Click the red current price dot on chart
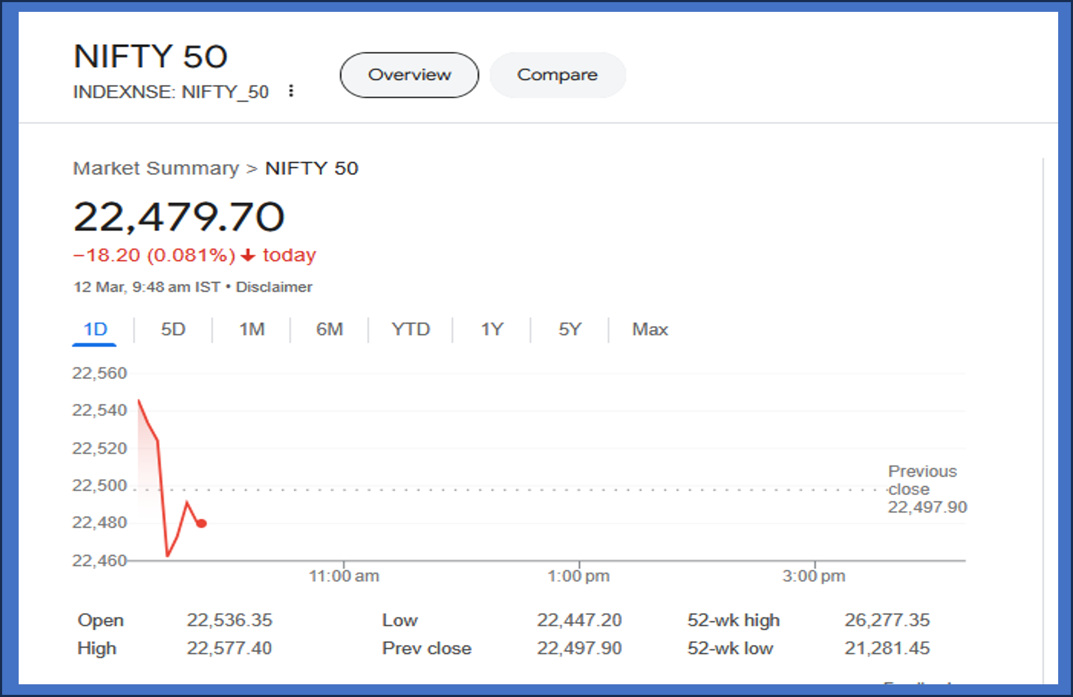This screenshot has width=1073, height=697. click(x=202, y=523)
